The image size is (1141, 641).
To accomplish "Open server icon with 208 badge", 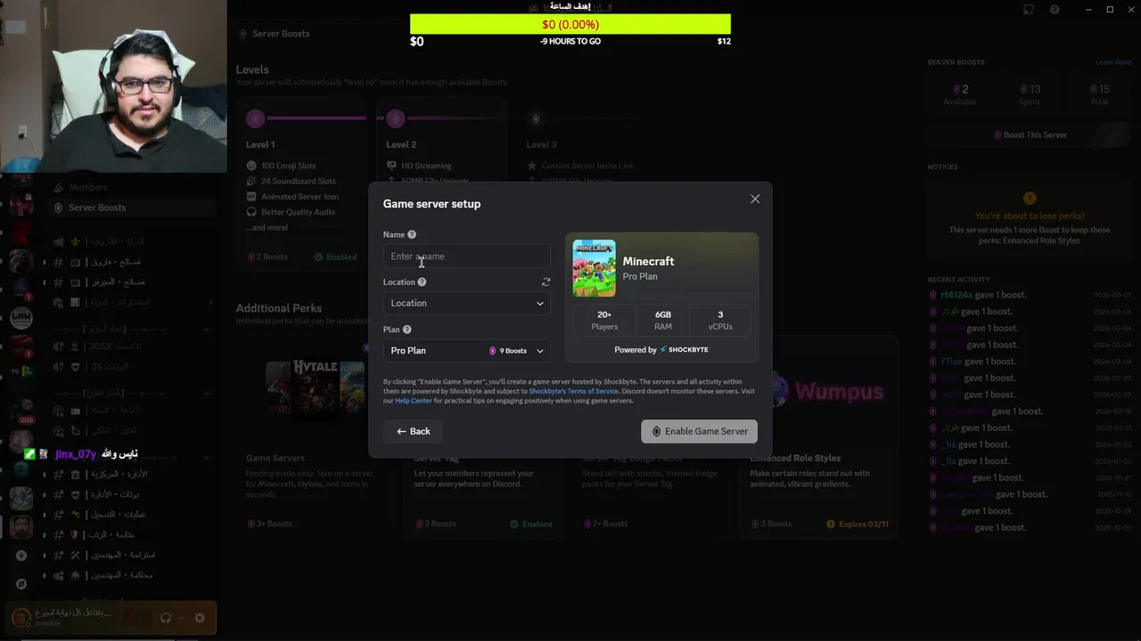I will (x=21, y=409).
